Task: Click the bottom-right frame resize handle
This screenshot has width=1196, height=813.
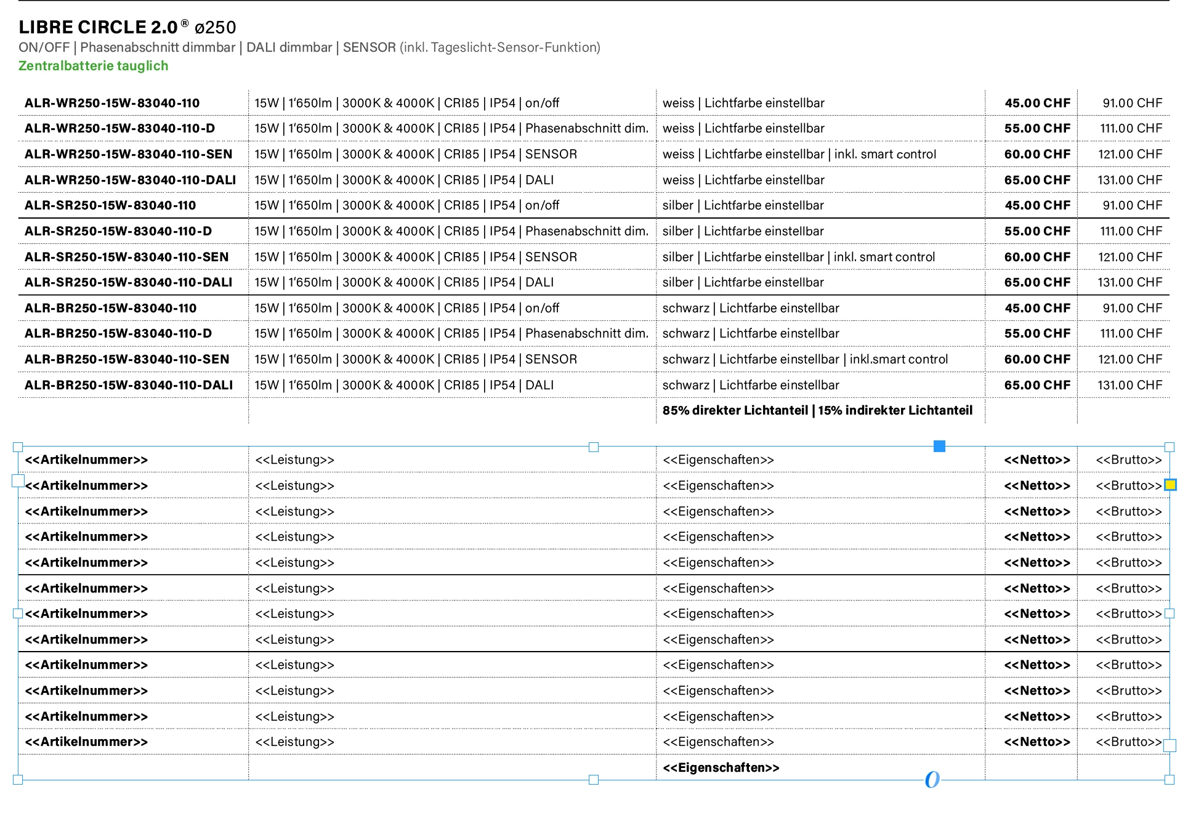Action: (1170, 780)
